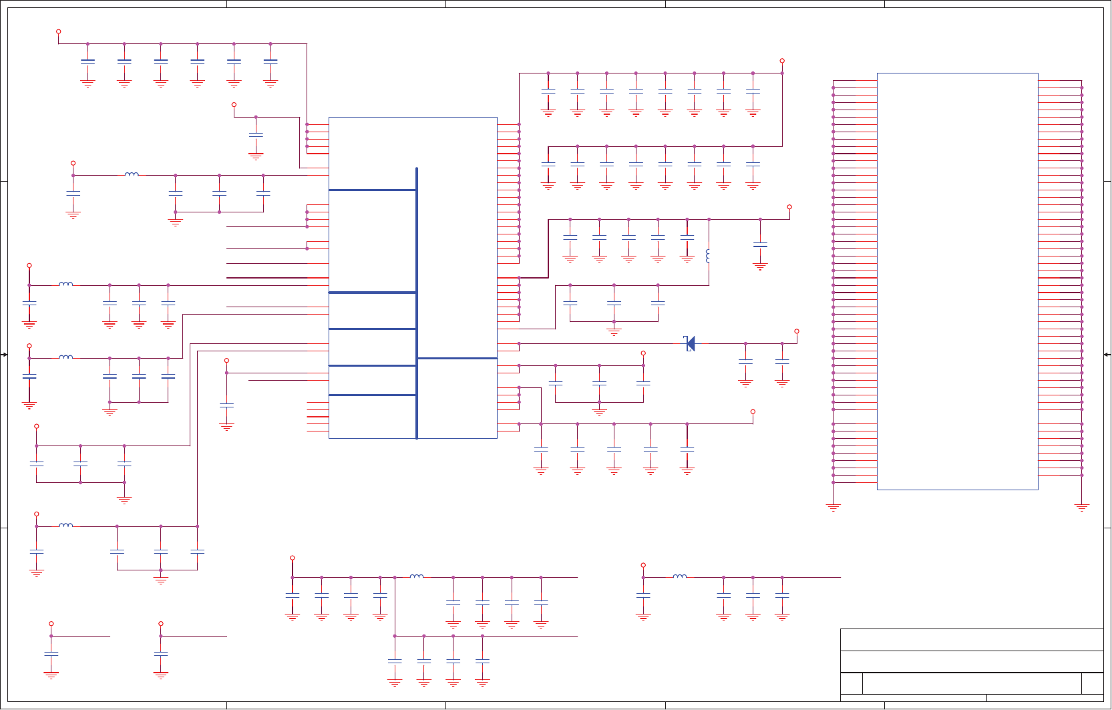Click the inductor nearest the top-left capacitor row
Viewport: 1112px width, 710px height.
point(132,174)
